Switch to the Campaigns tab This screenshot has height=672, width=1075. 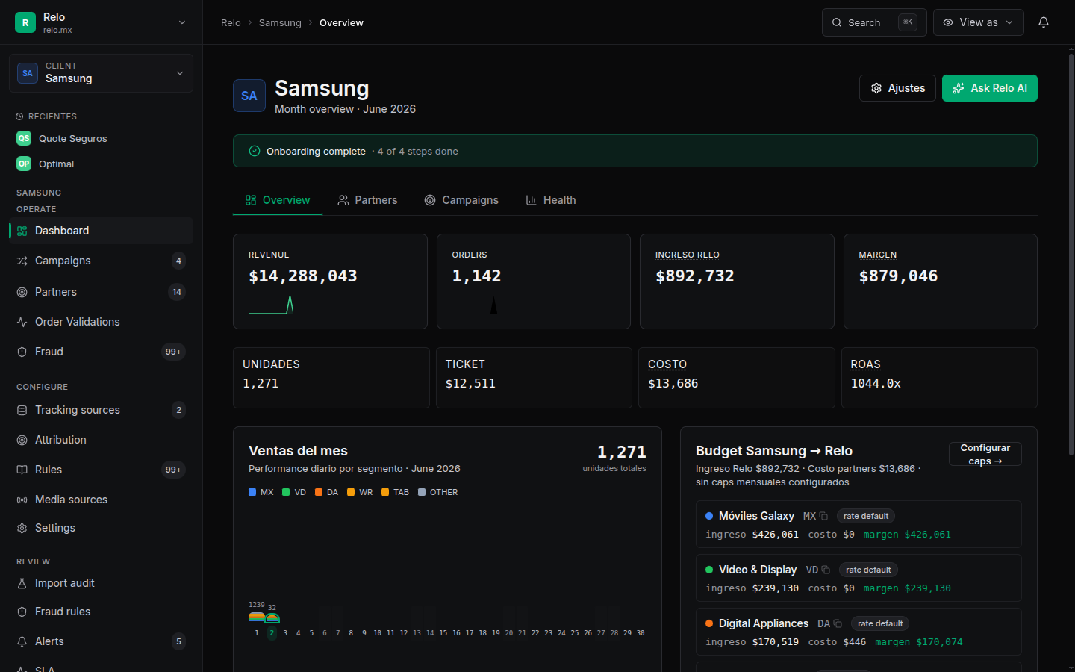tap(461, 200)
